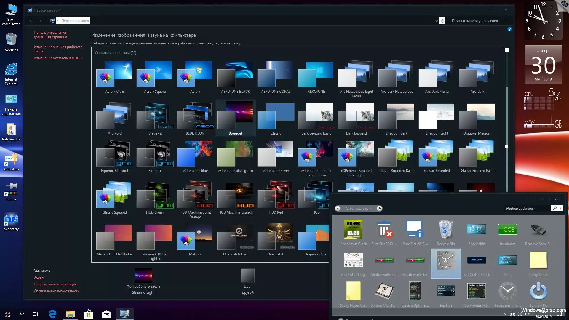Screen dimensions: 569x320
Task: Select the Equinox Blackout theme
Action: (x=114, y=156)
